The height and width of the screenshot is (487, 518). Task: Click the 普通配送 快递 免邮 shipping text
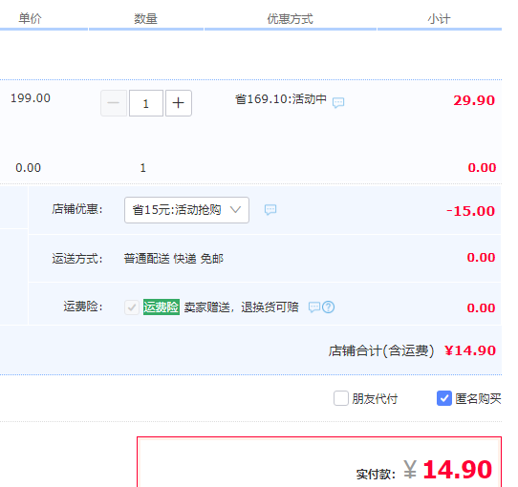[174, 259]
